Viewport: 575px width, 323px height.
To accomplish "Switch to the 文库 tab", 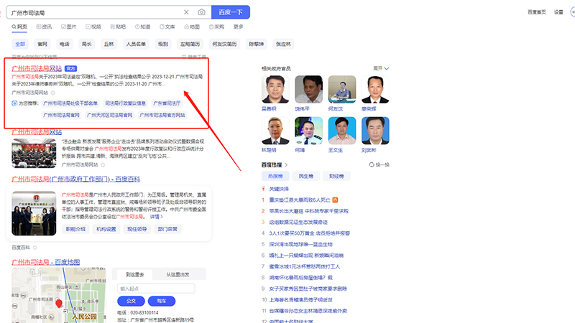I will point(167,27).
